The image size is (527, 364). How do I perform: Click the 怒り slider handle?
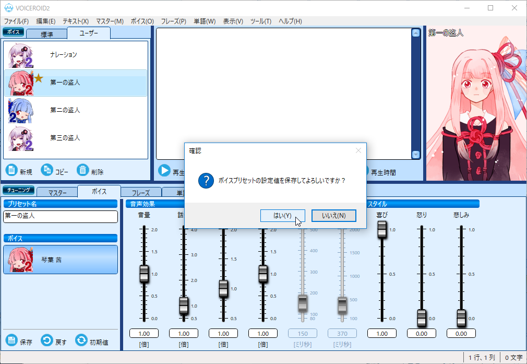[422, 318]
